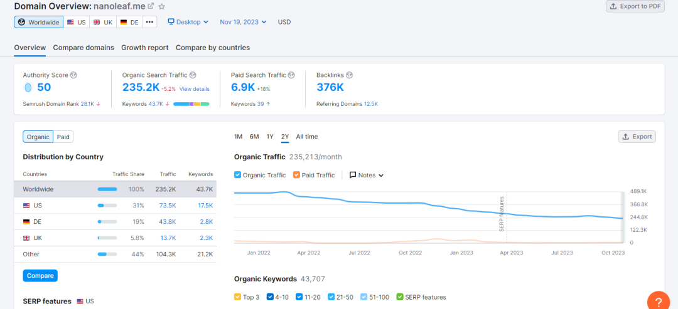The height and width of the screenshot is (309, 678).
Task: Expand the Notes dropdown
Action: click(367, 175)
